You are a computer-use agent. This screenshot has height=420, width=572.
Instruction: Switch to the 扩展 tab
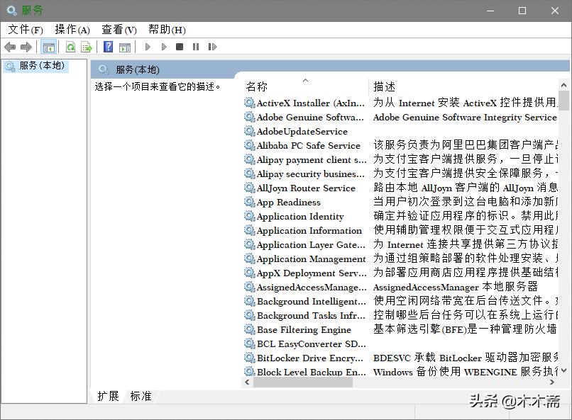tap(108, 396)
